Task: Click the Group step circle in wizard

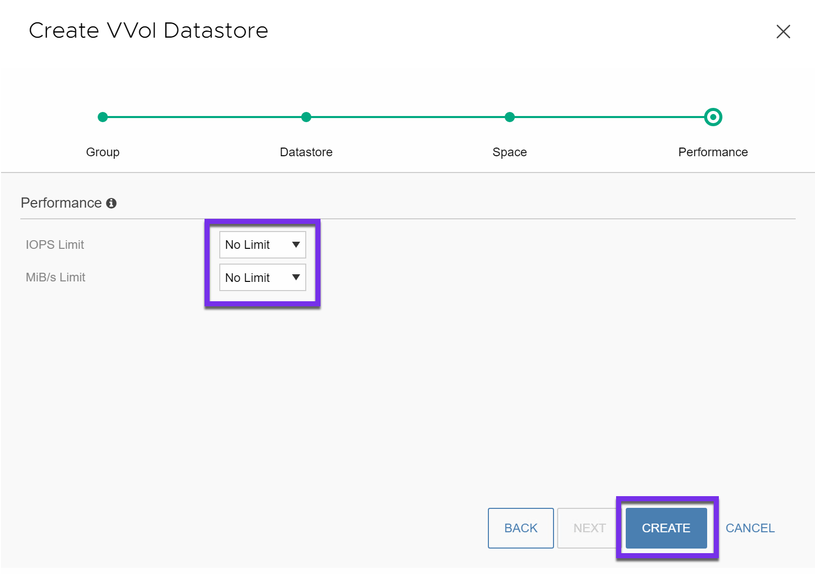Action: click(x=103, y=117)
